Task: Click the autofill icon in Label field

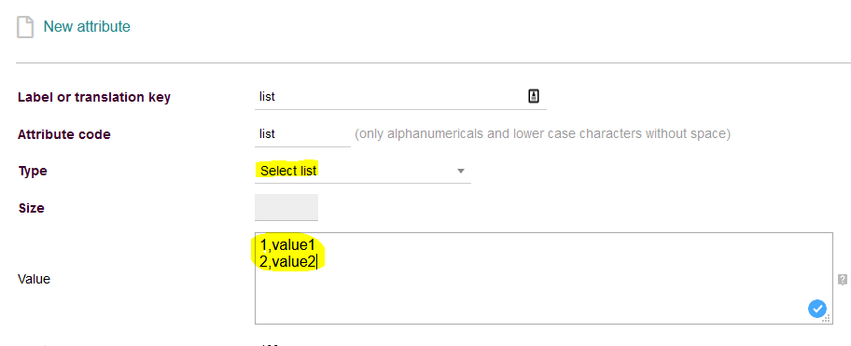Action: tap(534, 97)
